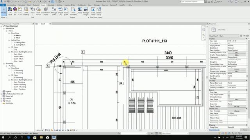The image size is (250, 140).
Task: Collapse Ceiling Plans node
Action: point(9,40)
